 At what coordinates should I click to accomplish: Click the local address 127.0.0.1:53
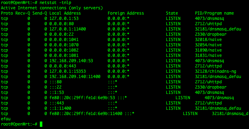(x=64, y=18)
